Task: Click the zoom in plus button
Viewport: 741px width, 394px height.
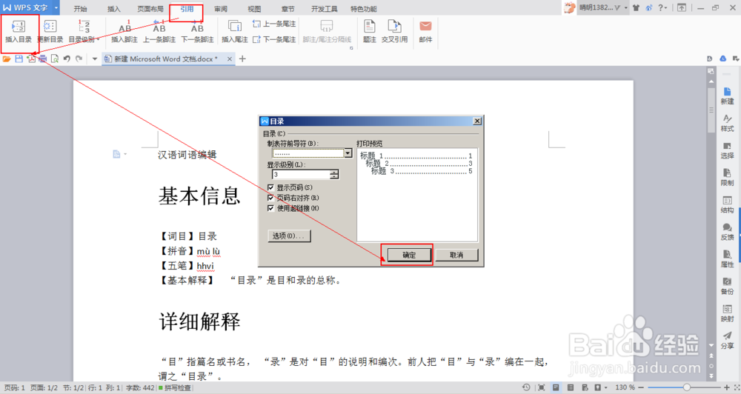Action: (727, 387)
